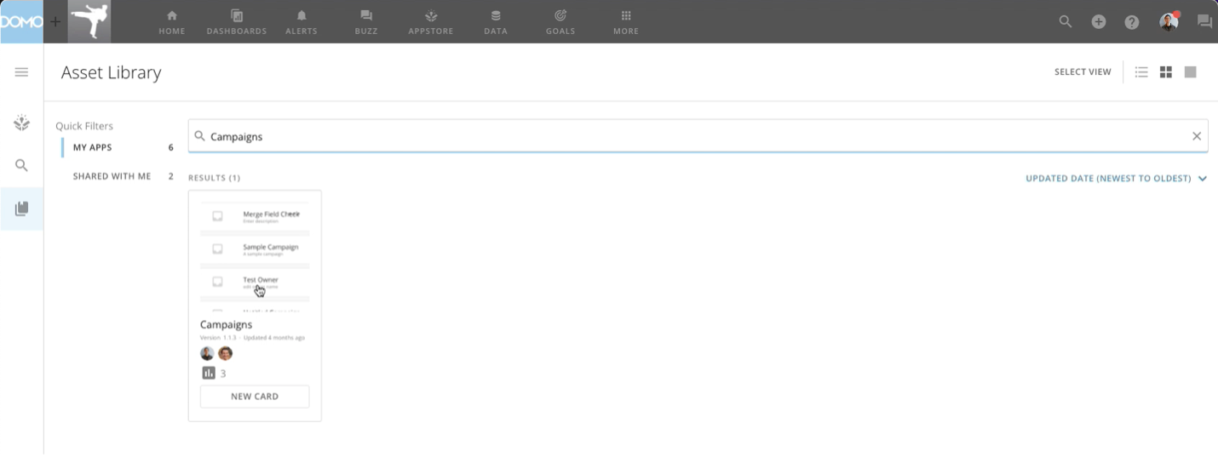Screen dimensions: 1218x457
Task: Click the Select View label
Action: 1083,72
